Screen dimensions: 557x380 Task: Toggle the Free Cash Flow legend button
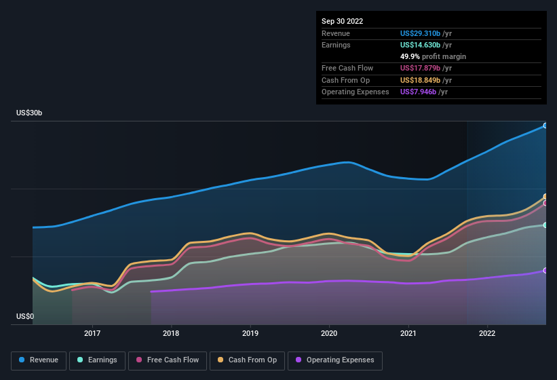[x=168, y=360]
